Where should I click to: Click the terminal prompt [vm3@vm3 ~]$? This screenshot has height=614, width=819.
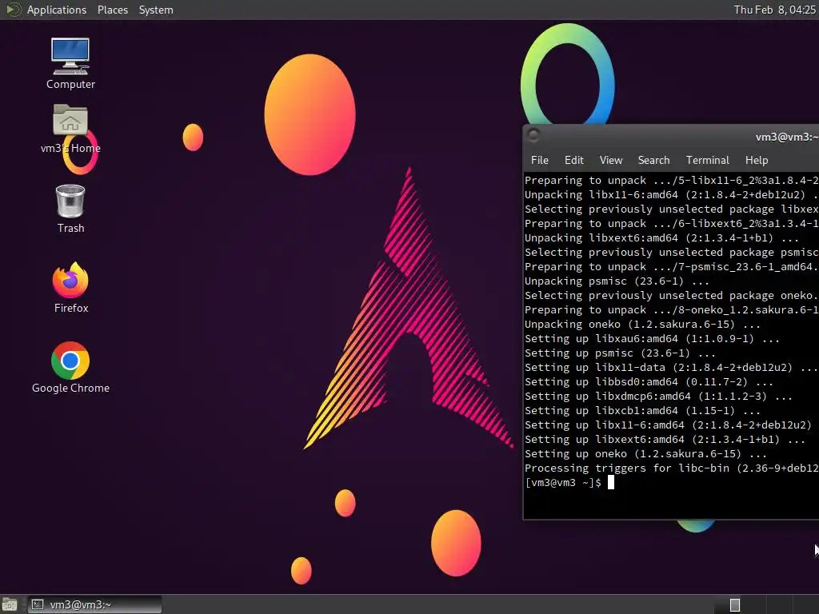click(x=562, y=483)
